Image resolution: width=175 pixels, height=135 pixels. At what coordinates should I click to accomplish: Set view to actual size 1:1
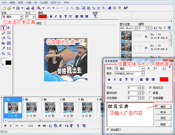pos(9,48)
